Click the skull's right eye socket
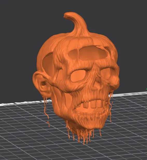Viewport: 147px width, 160px height. (106, 73)
